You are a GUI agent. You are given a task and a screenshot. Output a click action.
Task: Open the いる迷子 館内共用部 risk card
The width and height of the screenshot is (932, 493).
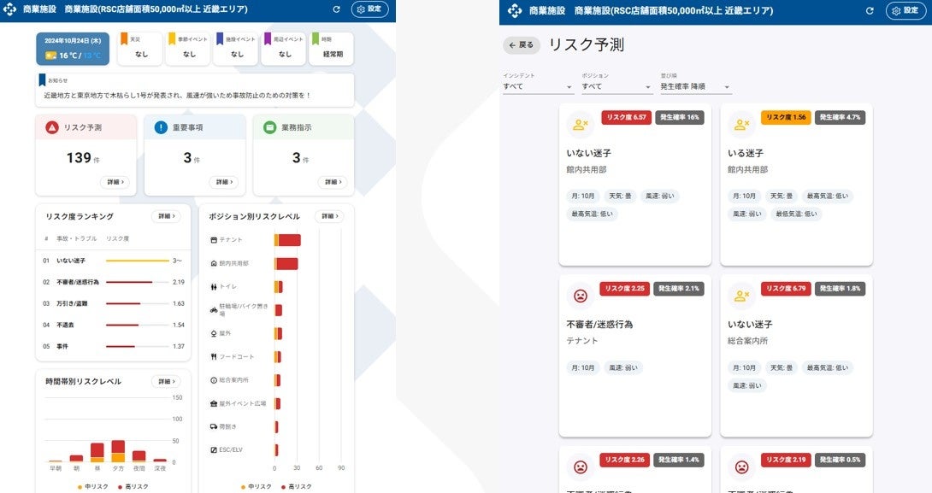(x=797, y=185)
